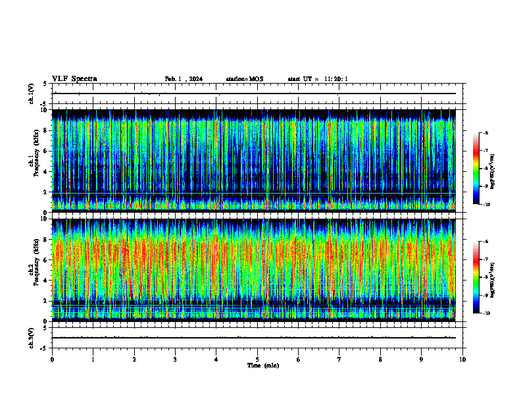Screen dimensions: 521x403
Task: Click the ch.1 voltage waveform trace
Action: 253,94
